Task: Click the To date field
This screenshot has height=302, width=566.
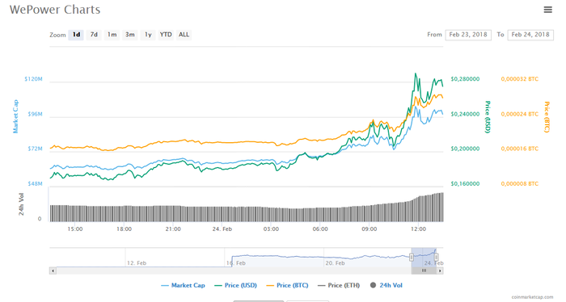Action: tap(530, 35)
